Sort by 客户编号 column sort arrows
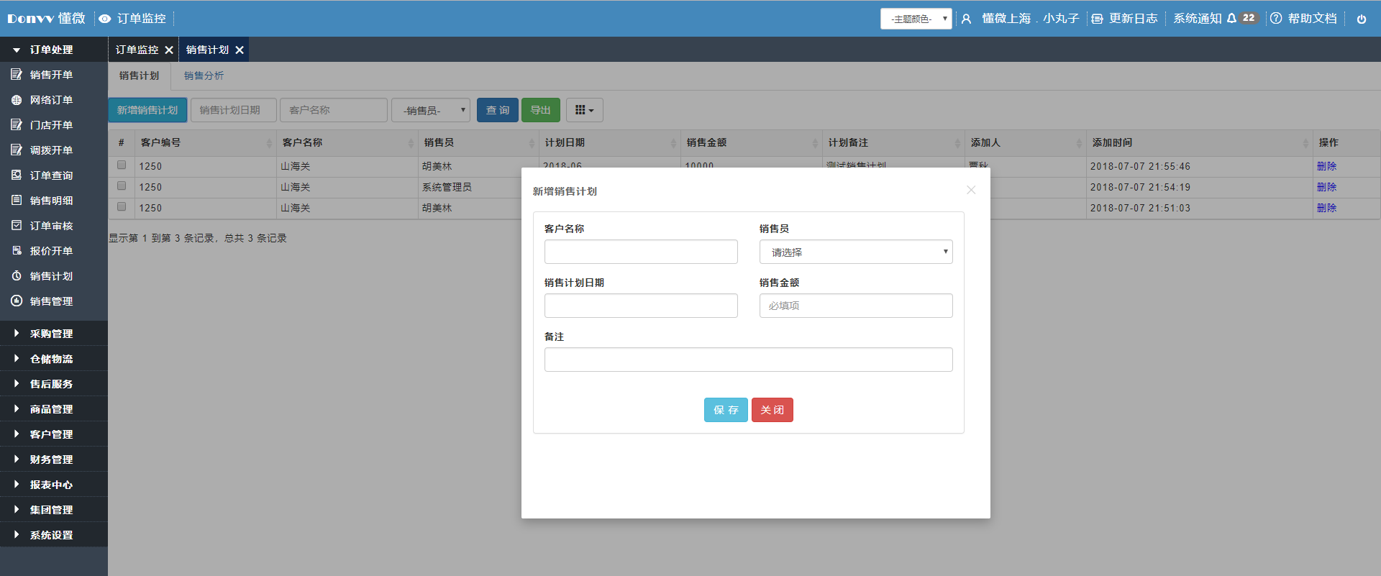Image resolution: width=1381 pixels, height=576 pixels. (269, 143)
